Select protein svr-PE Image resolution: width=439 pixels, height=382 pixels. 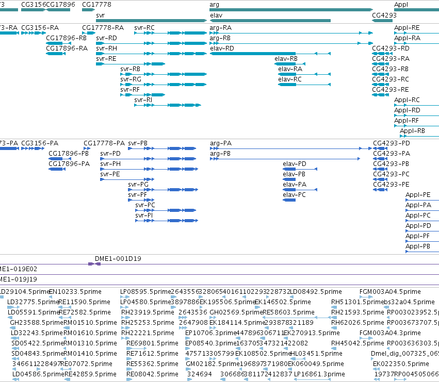[127, 179]
